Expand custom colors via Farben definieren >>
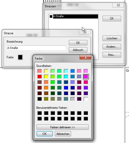 point(62,127)
